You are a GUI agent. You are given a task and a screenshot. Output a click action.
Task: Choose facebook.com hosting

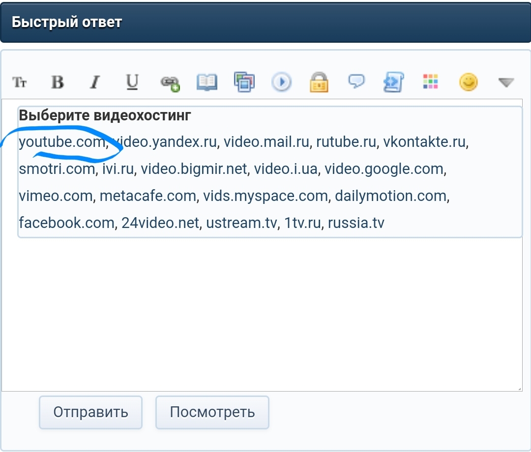(67, 223)
